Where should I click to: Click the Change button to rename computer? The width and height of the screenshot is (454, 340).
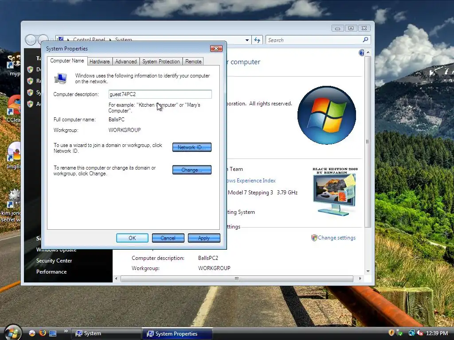coord(192,170)
